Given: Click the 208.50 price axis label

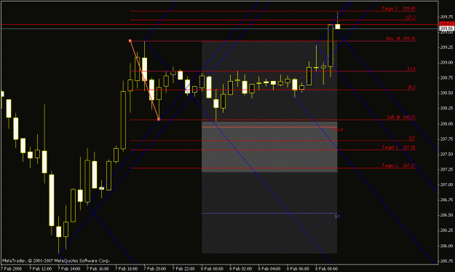Looking at the screenshot, I should (447, 93).
